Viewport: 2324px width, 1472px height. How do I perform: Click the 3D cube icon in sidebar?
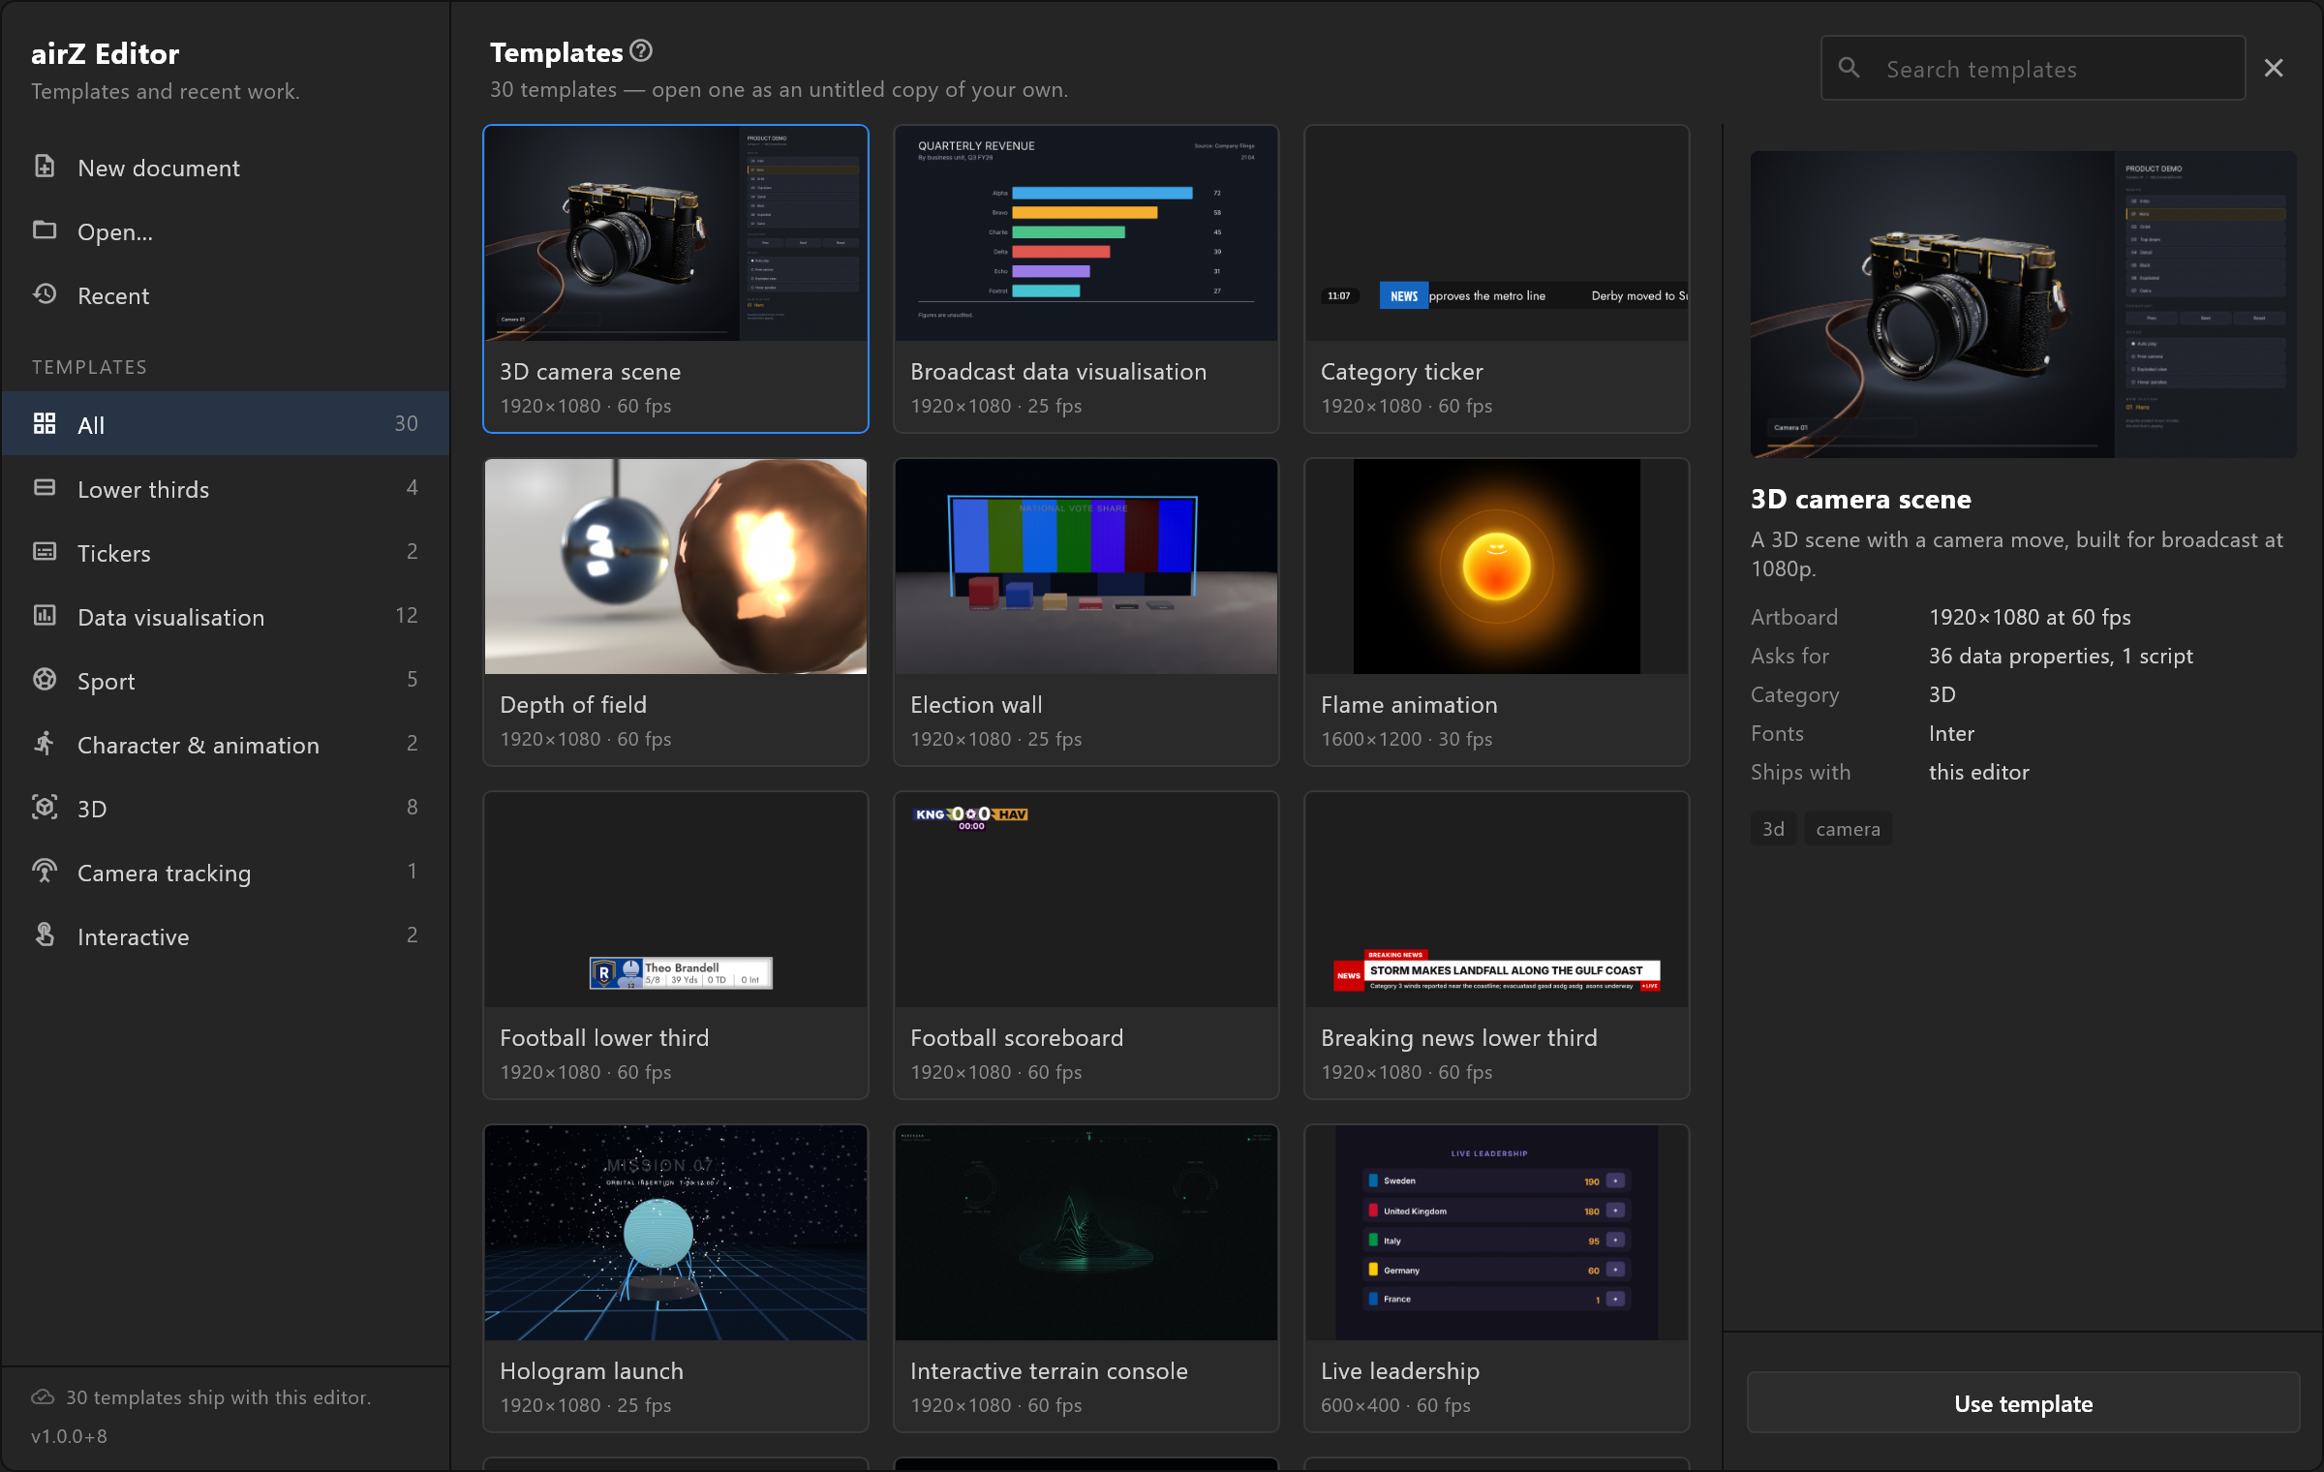[45, 808]
